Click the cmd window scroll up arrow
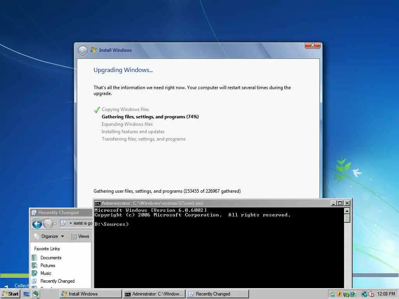Screen dimensions: 399x299 point(347,211)
